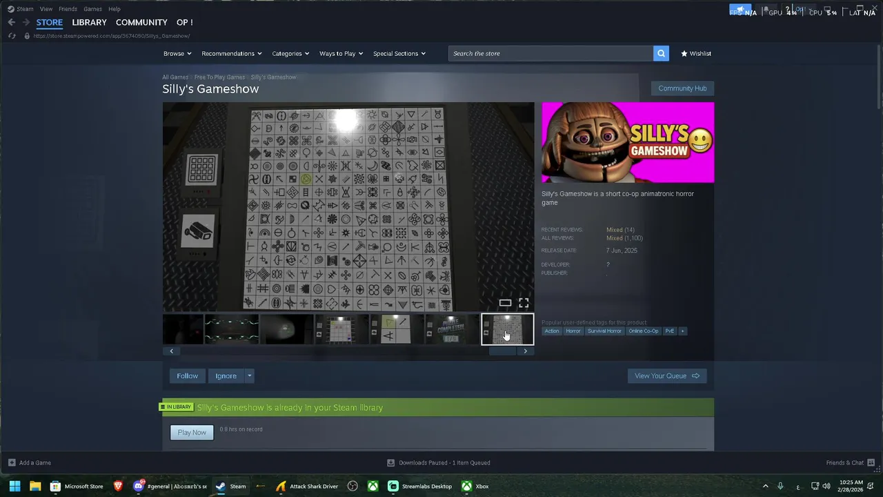The height and width of the screenshot is (497, 883).
Task: Open Friends & Chat panel
Action: 849,462
